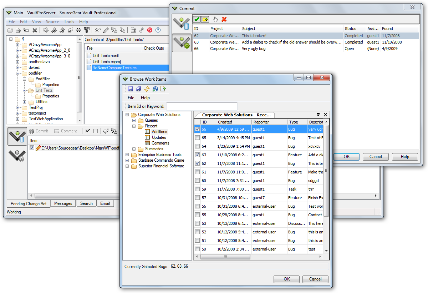This screenshot has width=428, height=293.
Task: Click the double-headed arrow diff icon
Action: [78, 30]
